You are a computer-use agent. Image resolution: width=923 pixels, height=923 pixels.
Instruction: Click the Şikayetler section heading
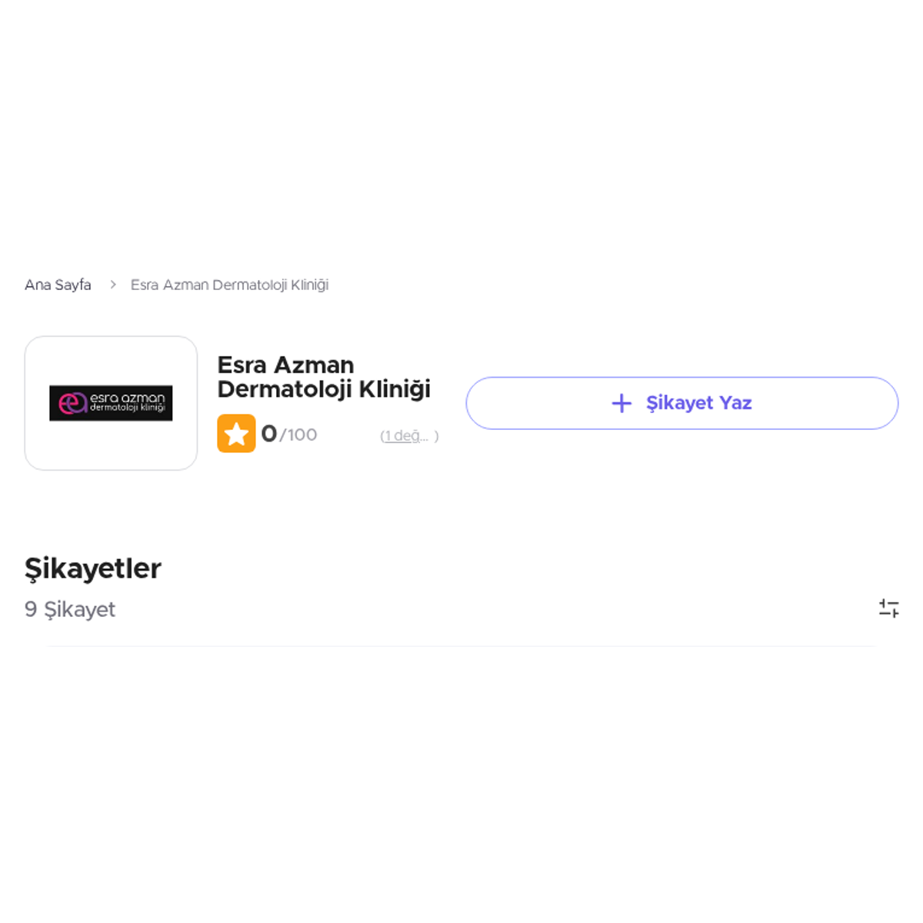pyautogui.click(x=93, y=568)
